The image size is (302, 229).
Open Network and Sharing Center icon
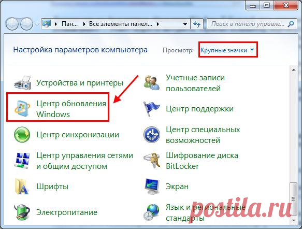point(23,161)
